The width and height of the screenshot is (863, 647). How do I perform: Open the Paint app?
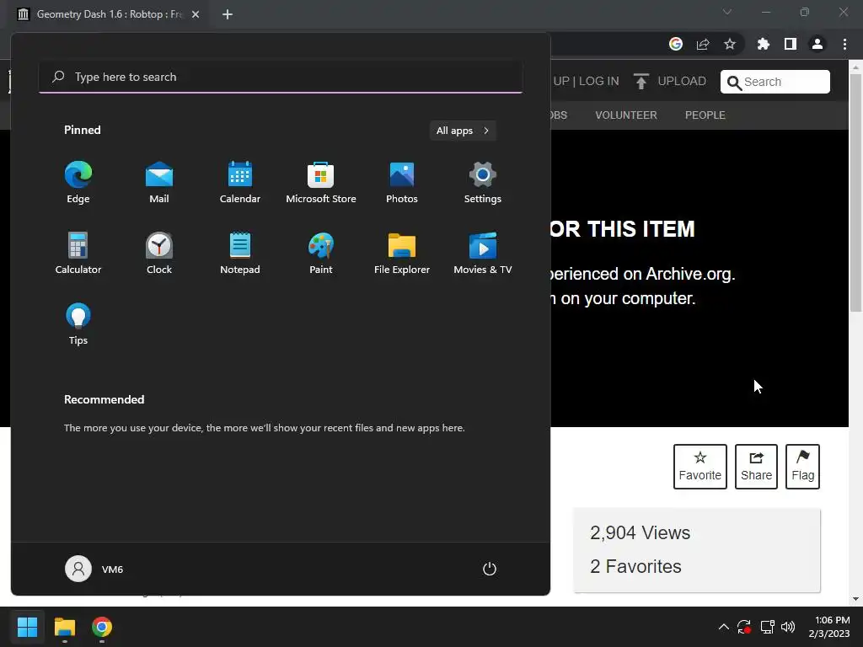[321, 253]
